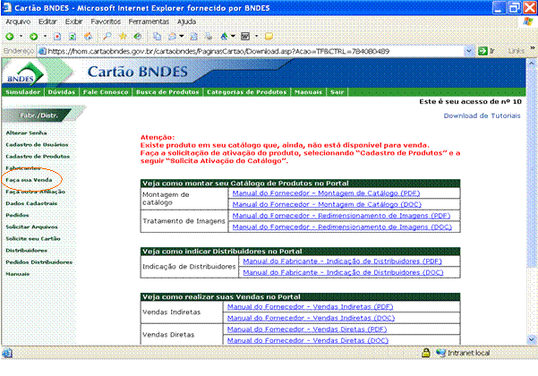Click the Download de Tutoriais link
538x376 pixels.
[x=482, y=115]
